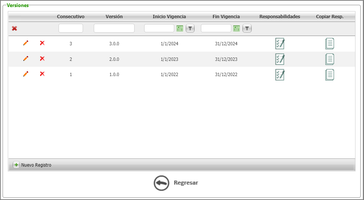364x200 pixels.
Task: Copy responsibilities of version 1.0.0
Action: point(330,75)
